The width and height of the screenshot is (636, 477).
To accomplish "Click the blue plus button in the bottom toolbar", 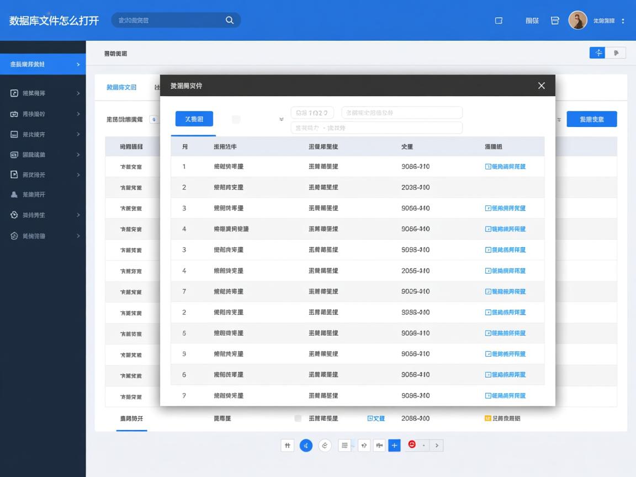I will 394,446.
